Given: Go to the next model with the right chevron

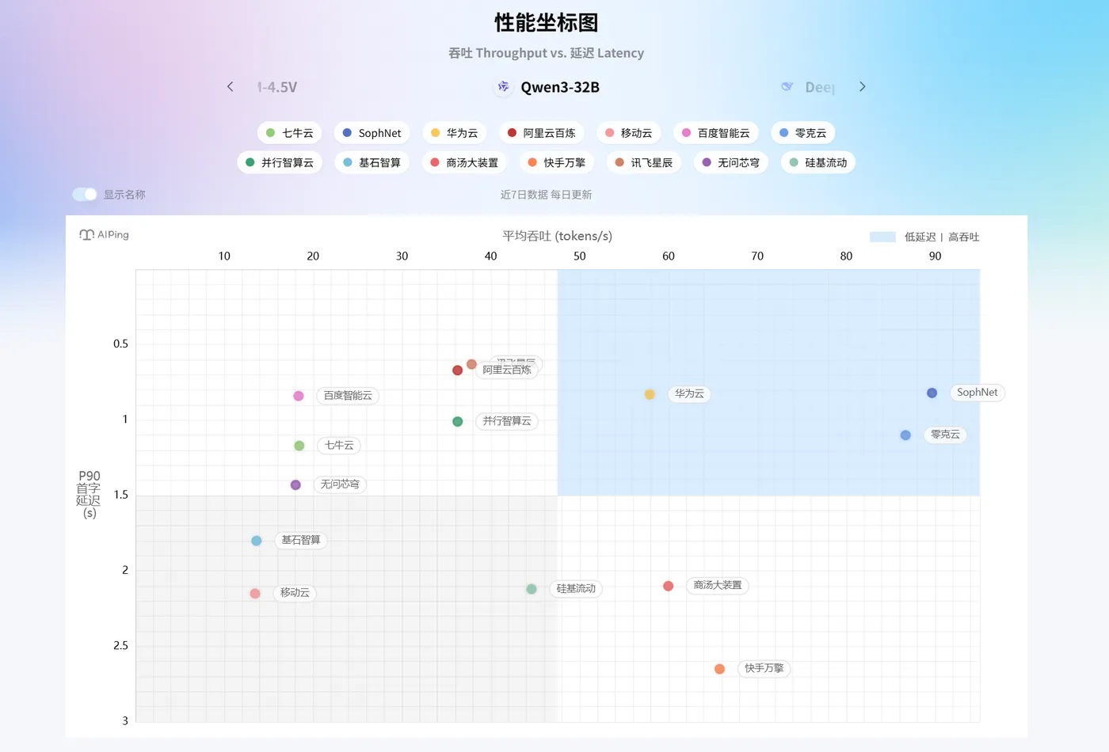Looking at the screenshot, I should pyautogui.click(x=863, y=87).
